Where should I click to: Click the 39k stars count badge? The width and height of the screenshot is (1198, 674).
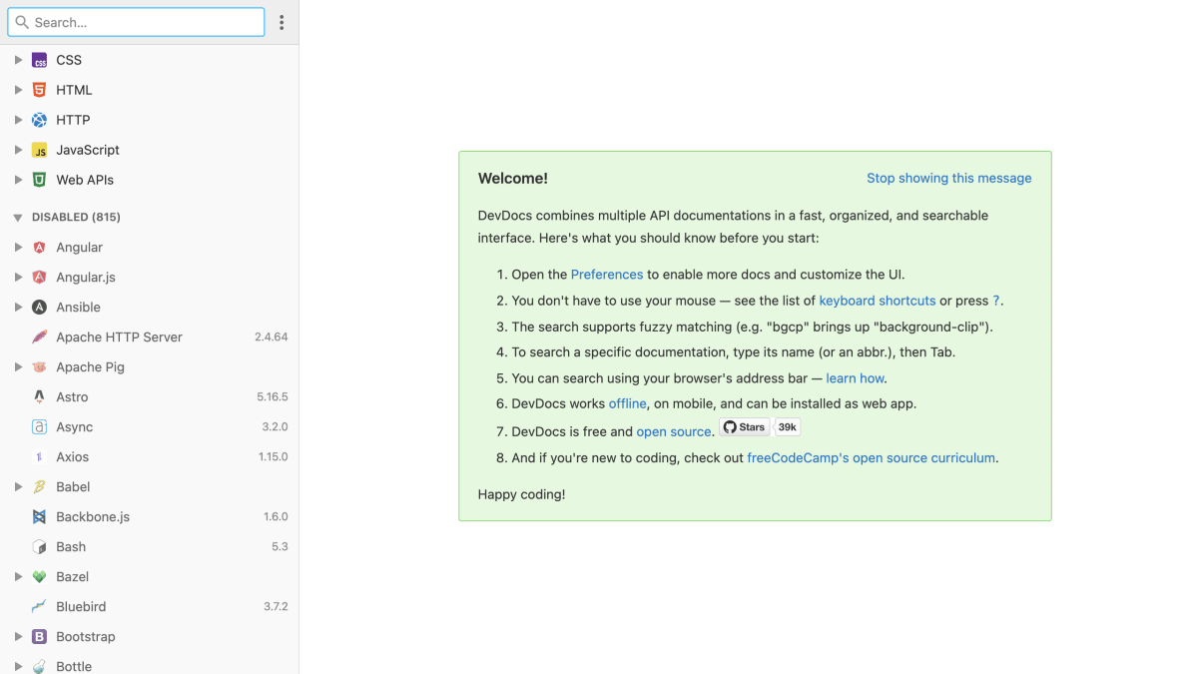[x=788, y=427]
